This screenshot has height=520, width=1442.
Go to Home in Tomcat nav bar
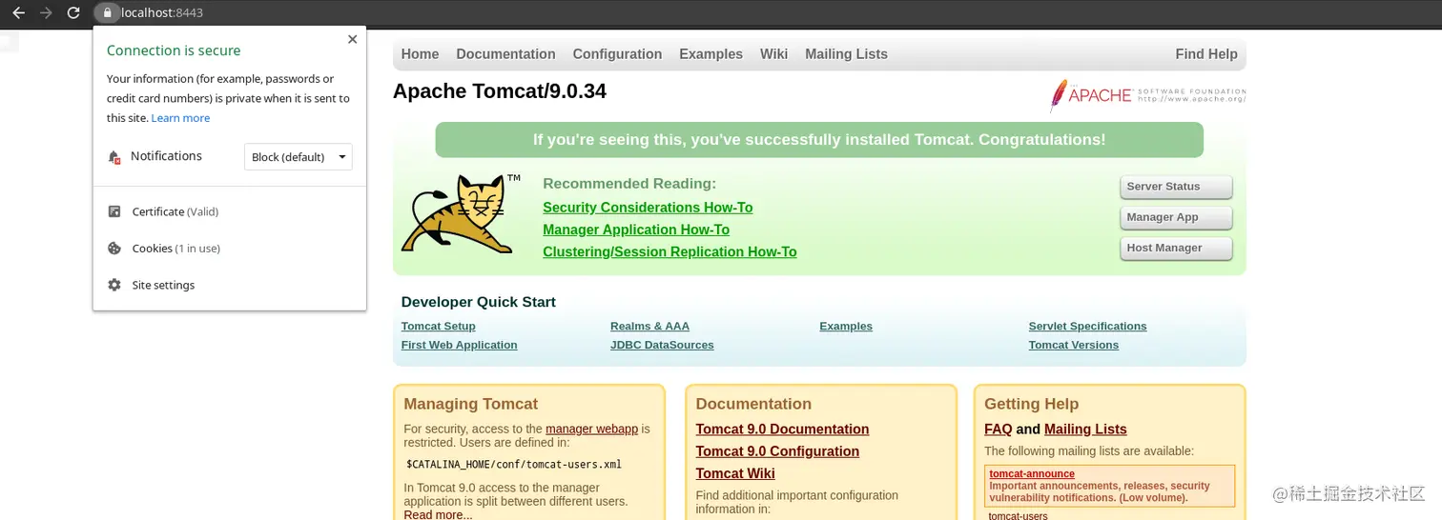point(420,54)
